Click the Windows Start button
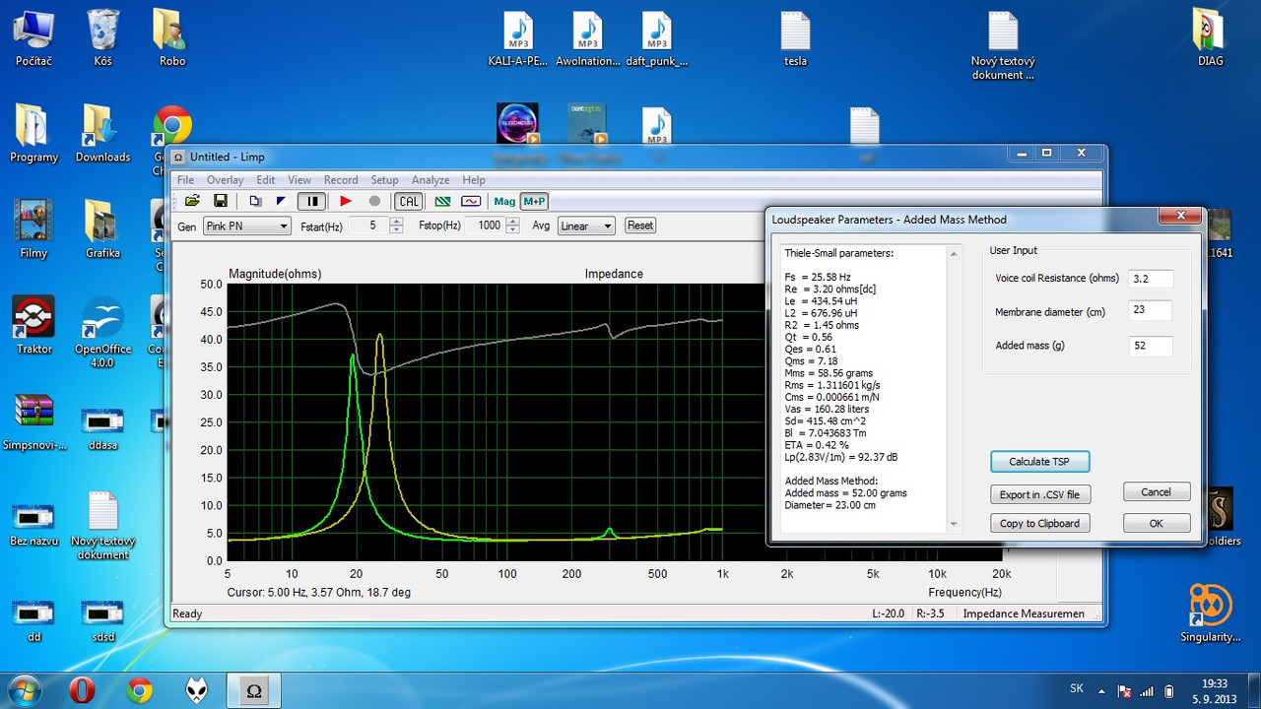 24,690
